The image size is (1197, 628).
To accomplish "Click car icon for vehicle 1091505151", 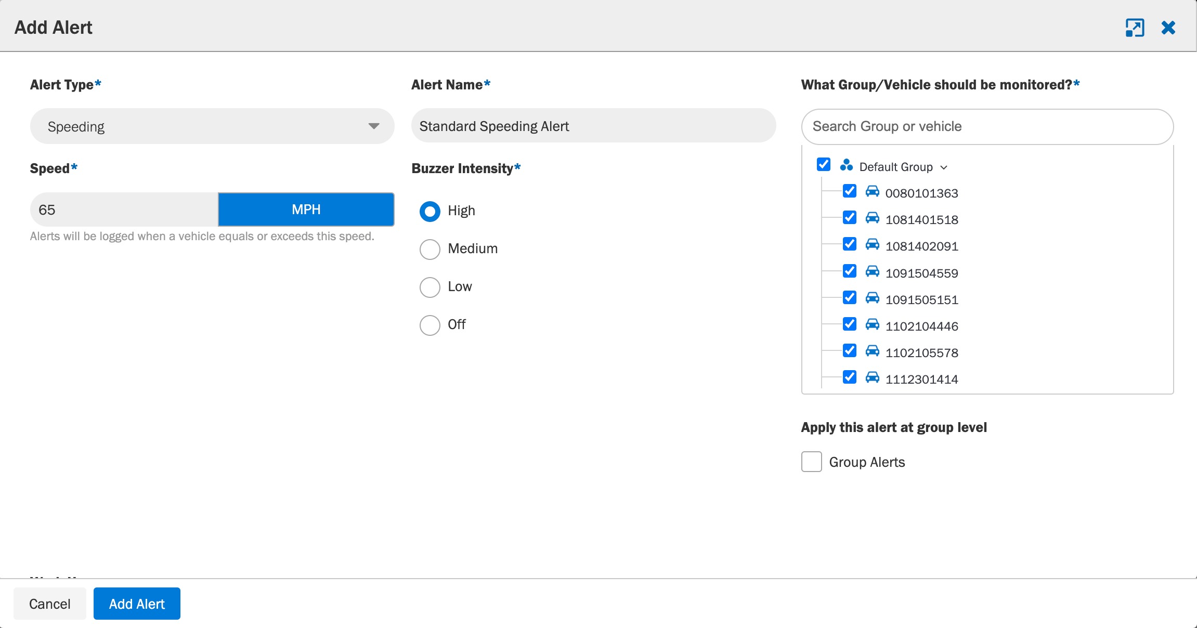I will (873, 298).
